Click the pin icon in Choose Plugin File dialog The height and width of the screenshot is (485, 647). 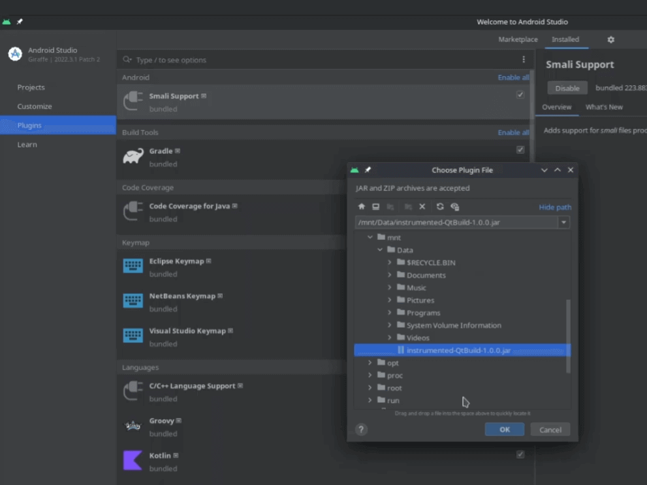368,169
